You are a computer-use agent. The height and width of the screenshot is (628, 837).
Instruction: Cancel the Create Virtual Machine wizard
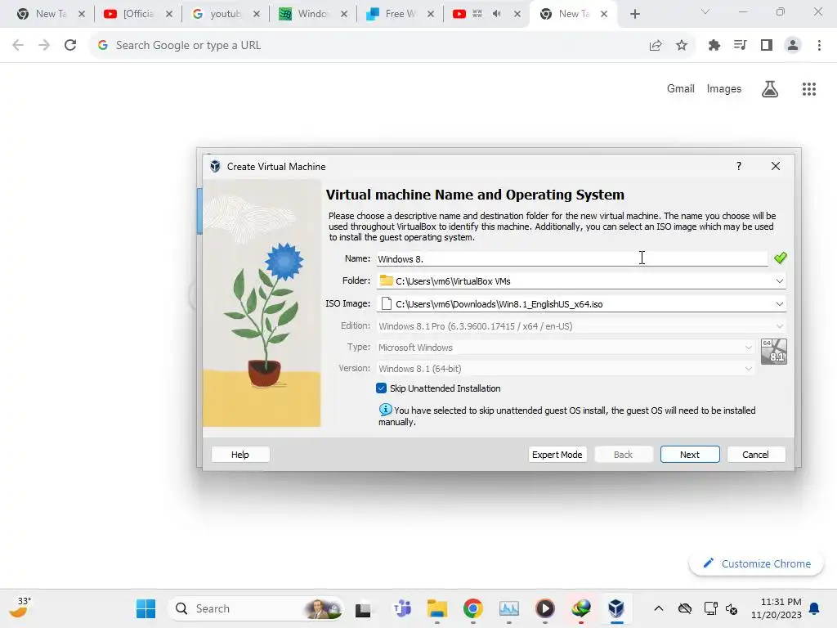pos(755,455)
